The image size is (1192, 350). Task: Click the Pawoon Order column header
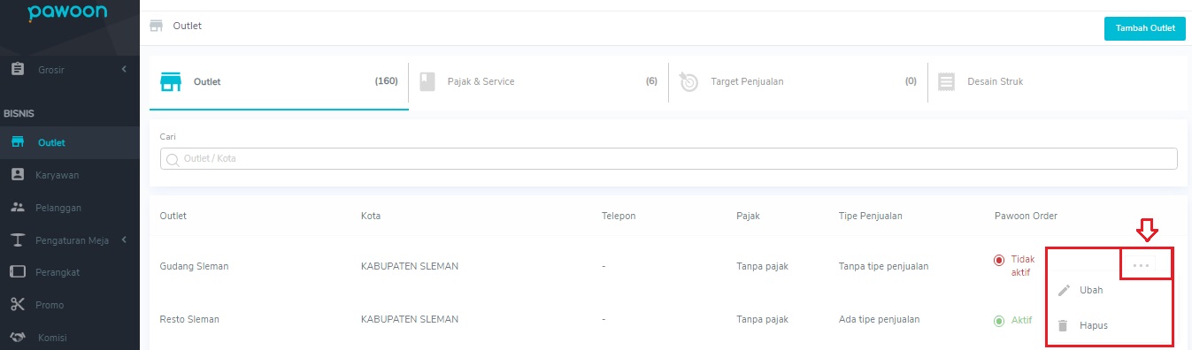coord(1026,216)
